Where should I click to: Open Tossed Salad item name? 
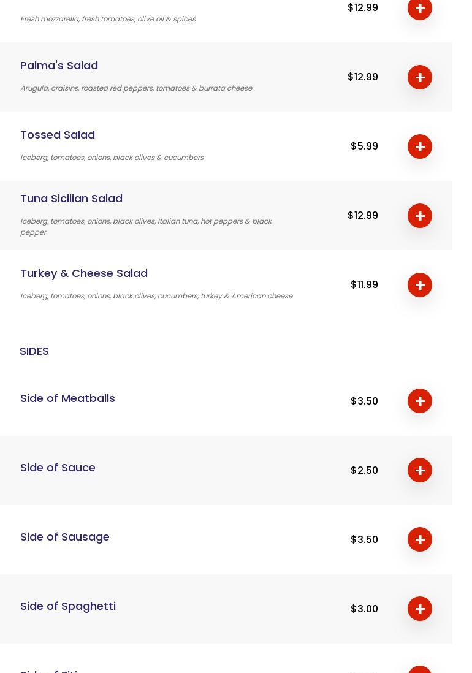click(x=58, y=135)
